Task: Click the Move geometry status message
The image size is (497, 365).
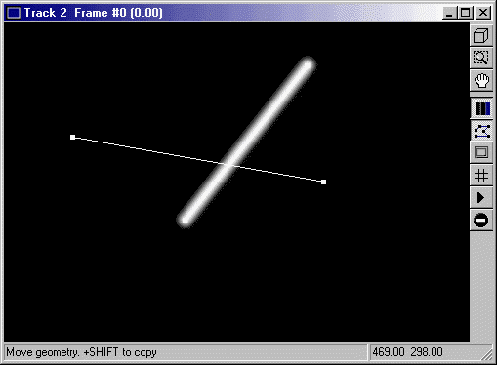Action: coord(81,352)
